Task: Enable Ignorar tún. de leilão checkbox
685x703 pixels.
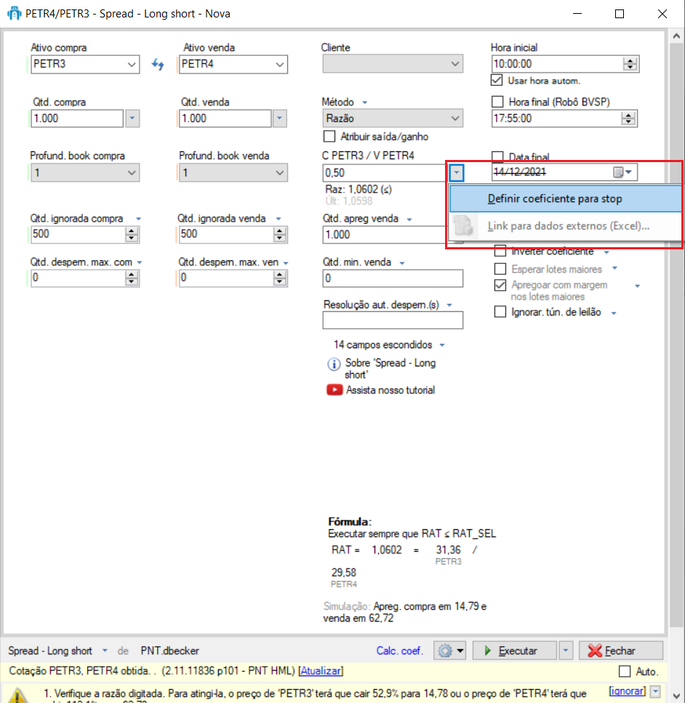Action: click(x=500, y=312)
